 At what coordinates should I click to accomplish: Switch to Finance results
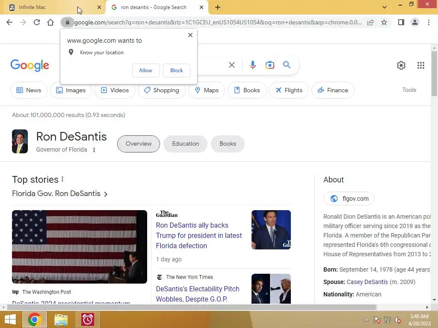click(x=333, y=90)
